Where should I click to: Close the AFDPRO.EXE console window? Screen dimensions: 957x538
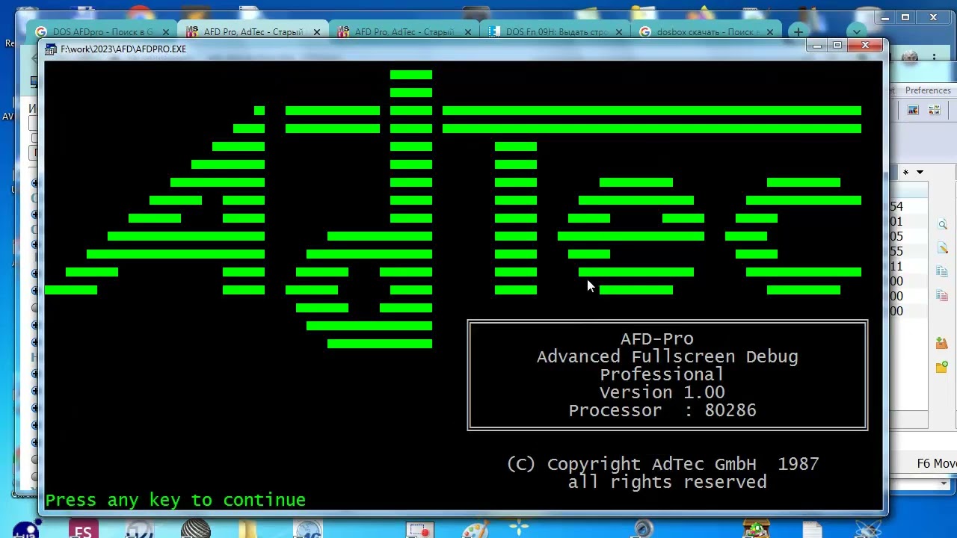point(865,46)
